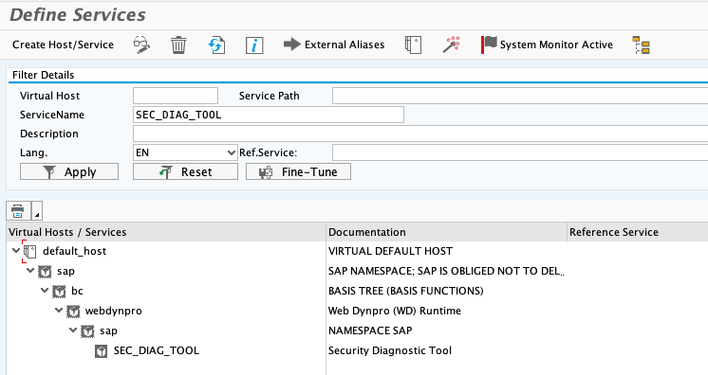
Task: Click the display/change glasses icon
Action: (141, 45)
